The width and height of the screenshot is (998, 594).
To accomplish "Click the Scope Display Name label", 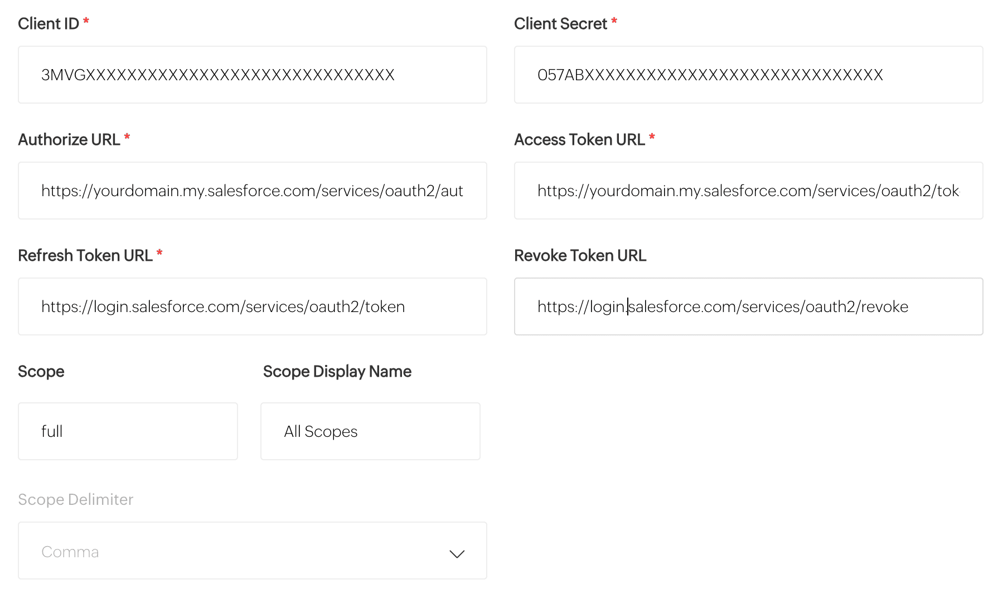I will (337, 371).
